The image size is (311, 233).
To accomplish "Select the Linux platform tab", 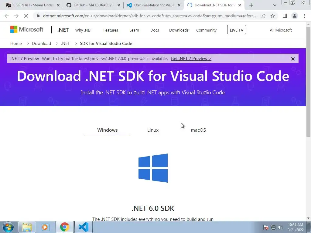I will (x=153, y=130).
